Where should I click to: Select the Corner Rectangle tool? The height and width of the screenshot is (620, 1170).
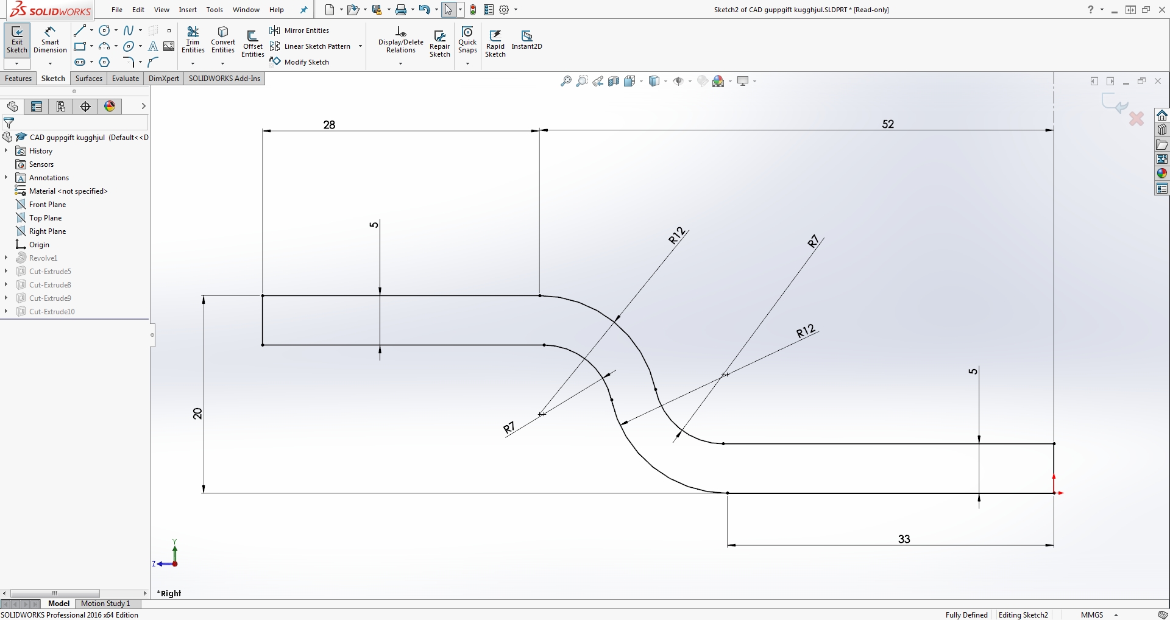[79, 46]
